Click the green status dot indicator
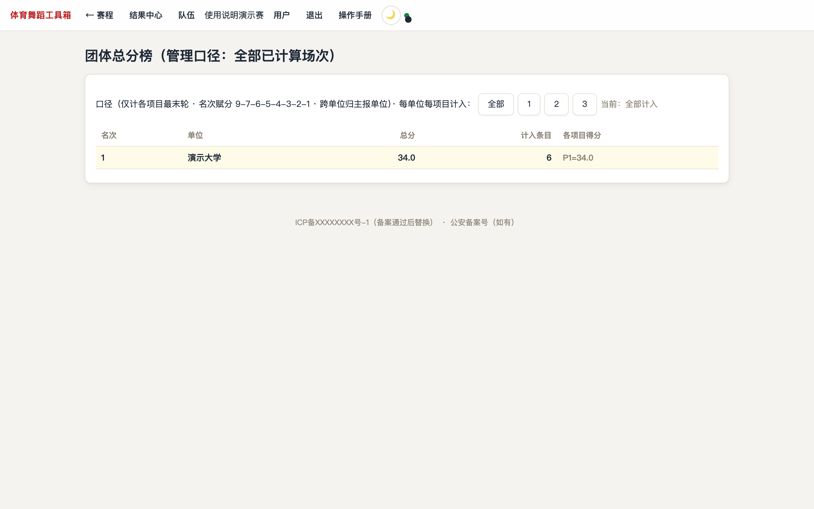 (x=406, y=16)
